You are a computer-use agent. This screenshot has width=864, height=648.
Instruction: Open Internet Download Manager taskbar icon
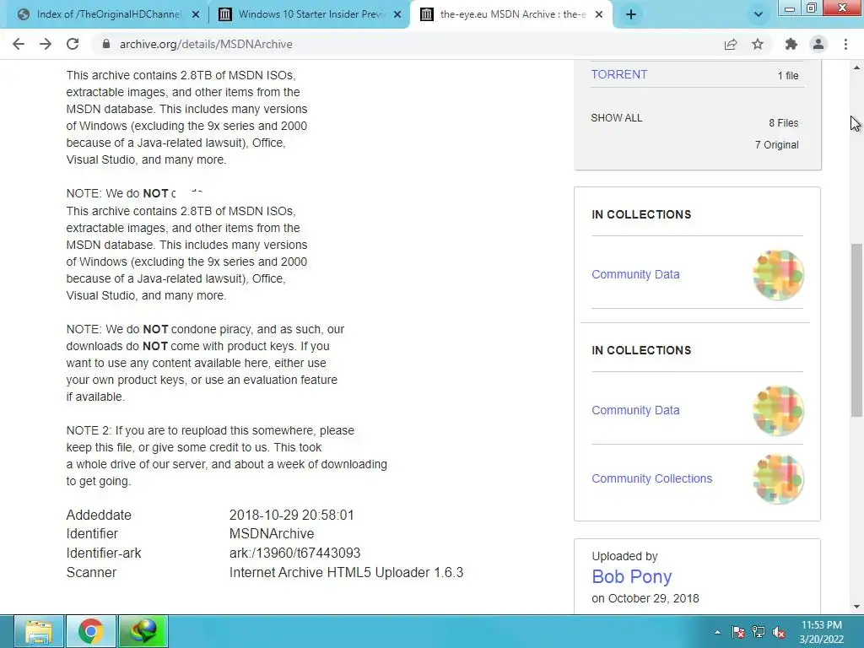(x=143, y=631)
